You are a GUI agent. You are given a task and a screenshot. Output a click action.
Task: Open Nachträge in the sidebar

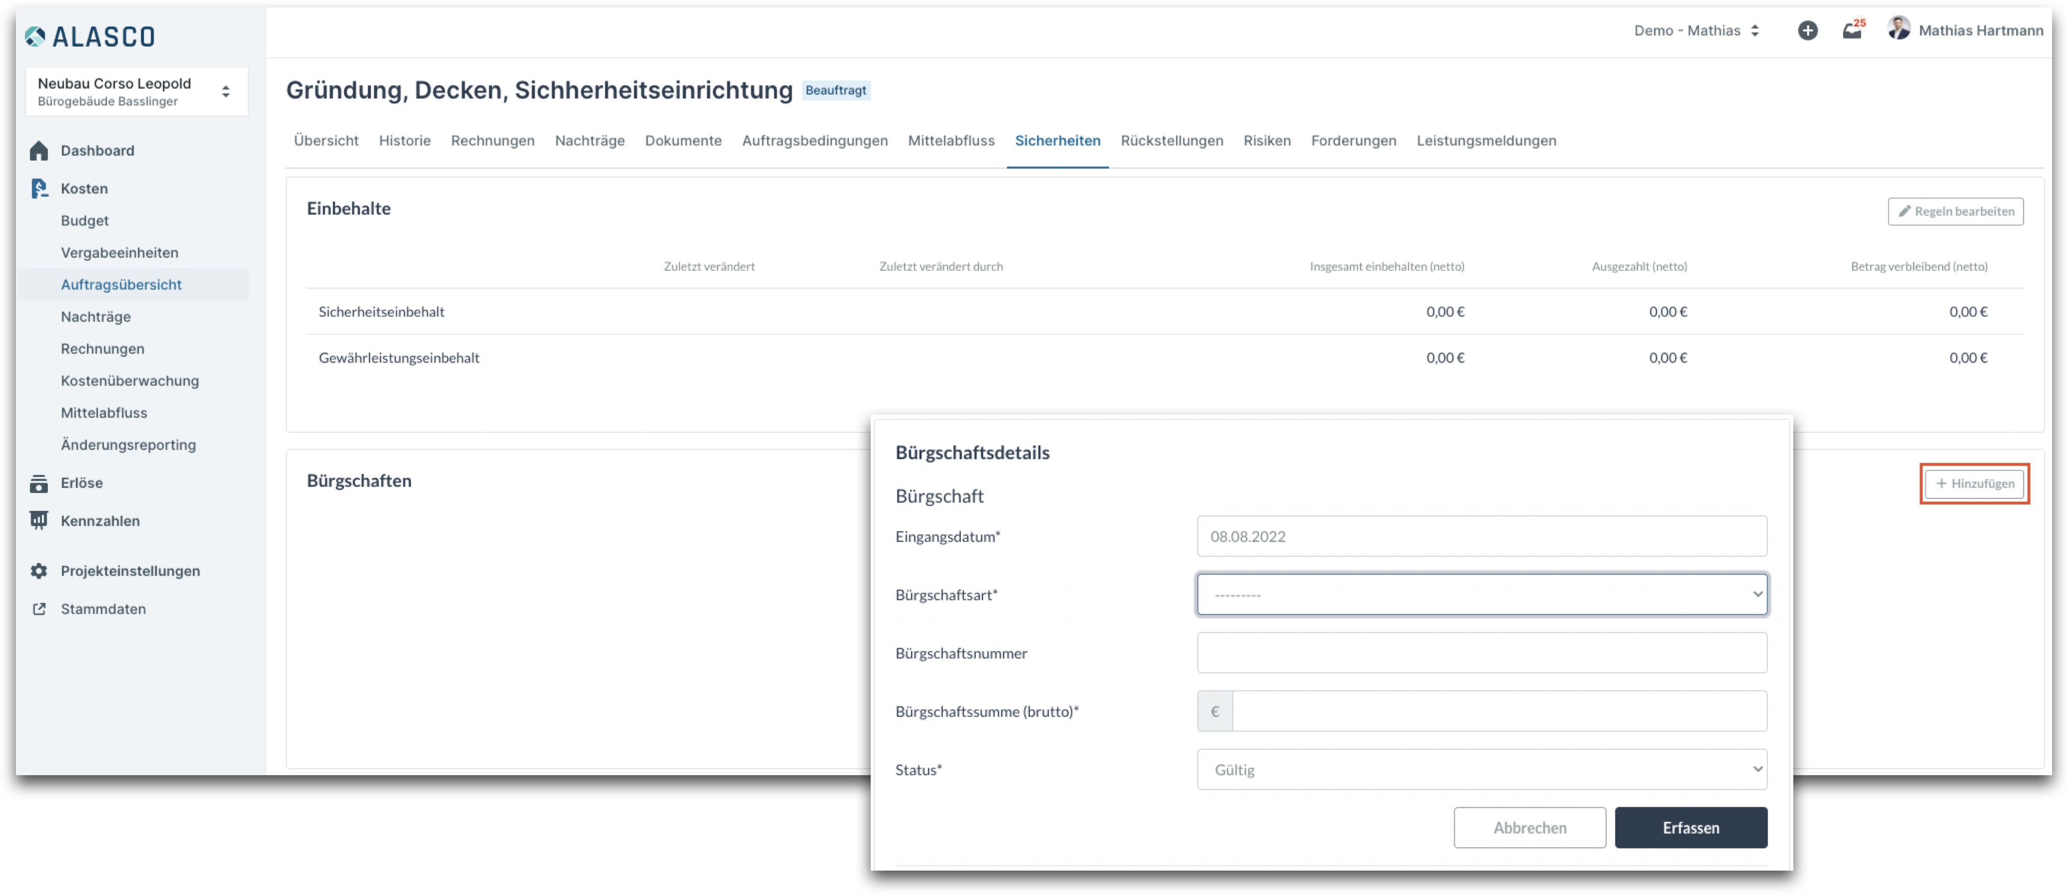pos(95,316)
